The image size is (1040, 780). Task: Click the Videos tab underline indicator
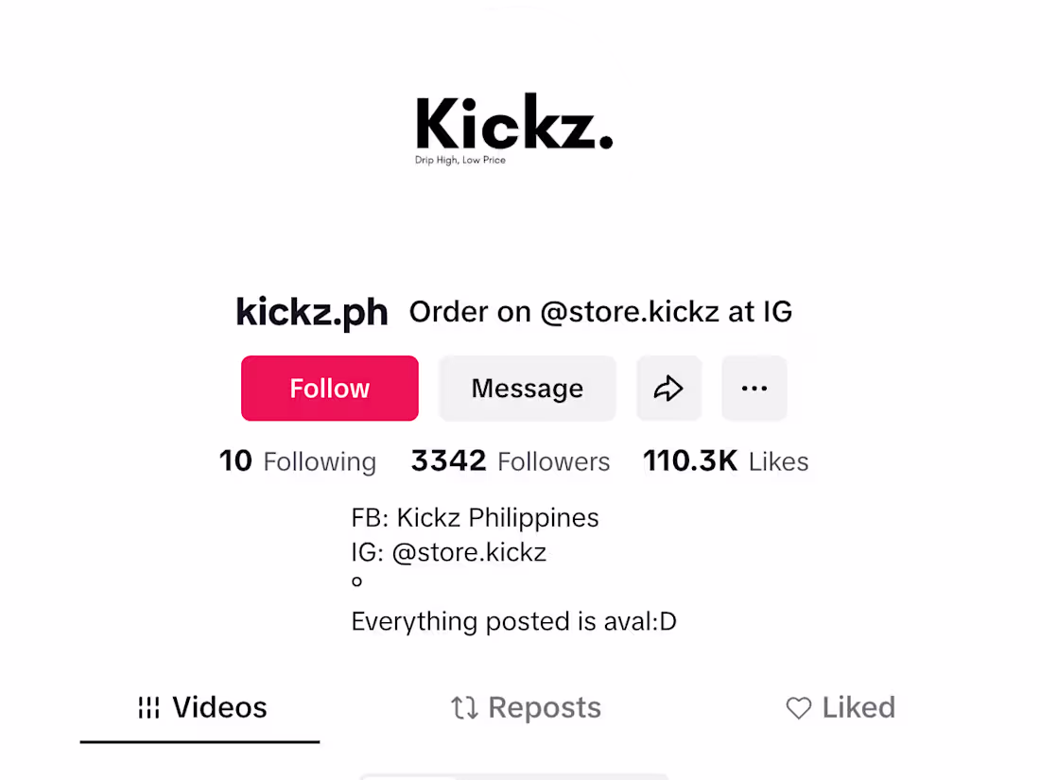click(x=199, y=743)
